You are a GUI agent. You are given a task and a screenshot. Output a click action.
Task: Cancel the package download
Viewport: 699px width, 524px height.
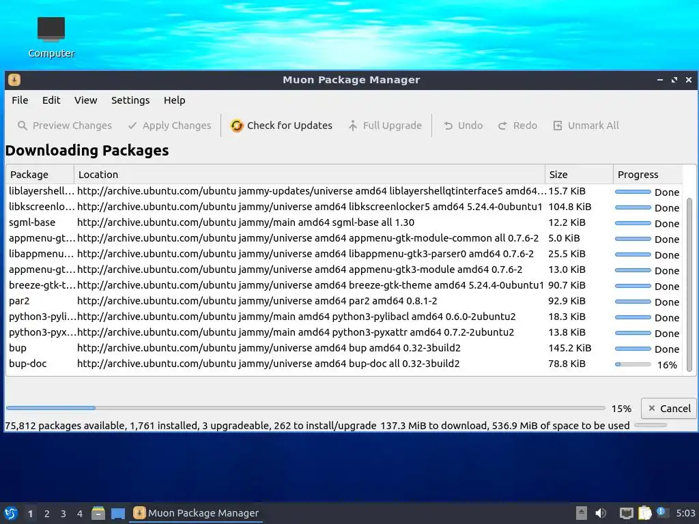(669, 408)
